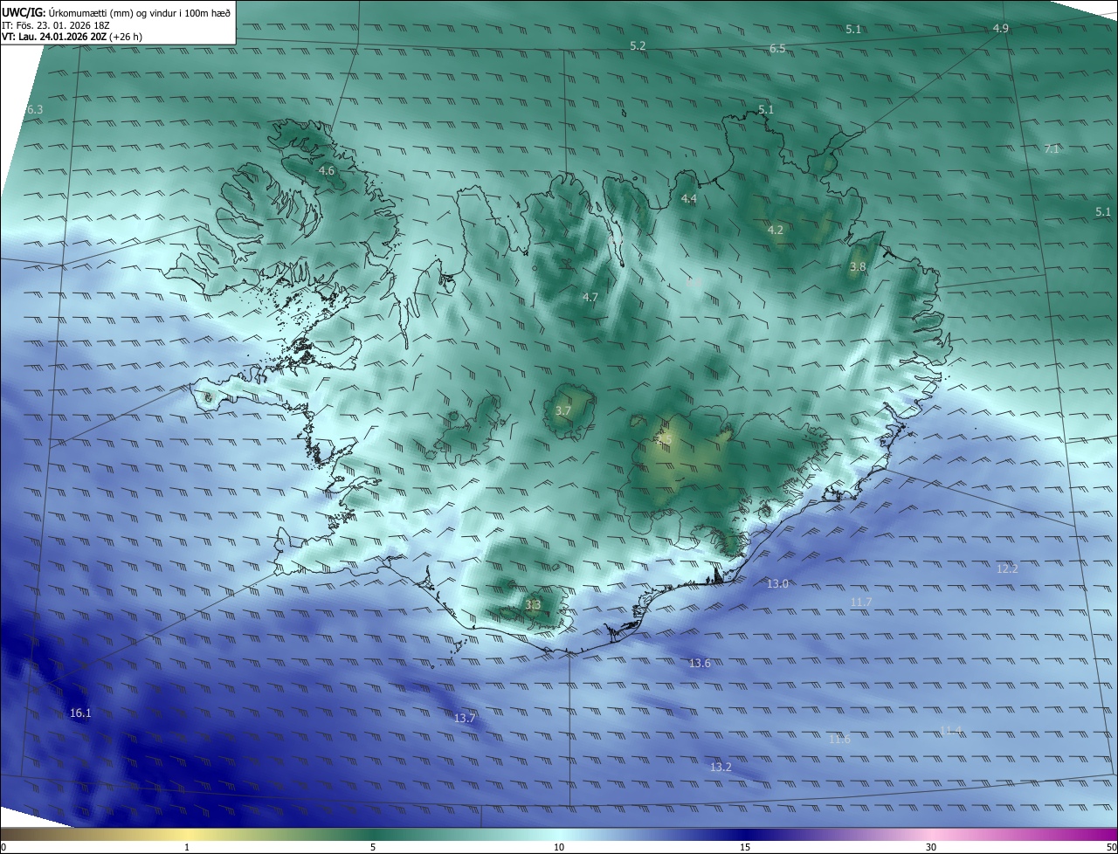
Task: Click the 13.2 value label offshore
Action: (721, 768)
